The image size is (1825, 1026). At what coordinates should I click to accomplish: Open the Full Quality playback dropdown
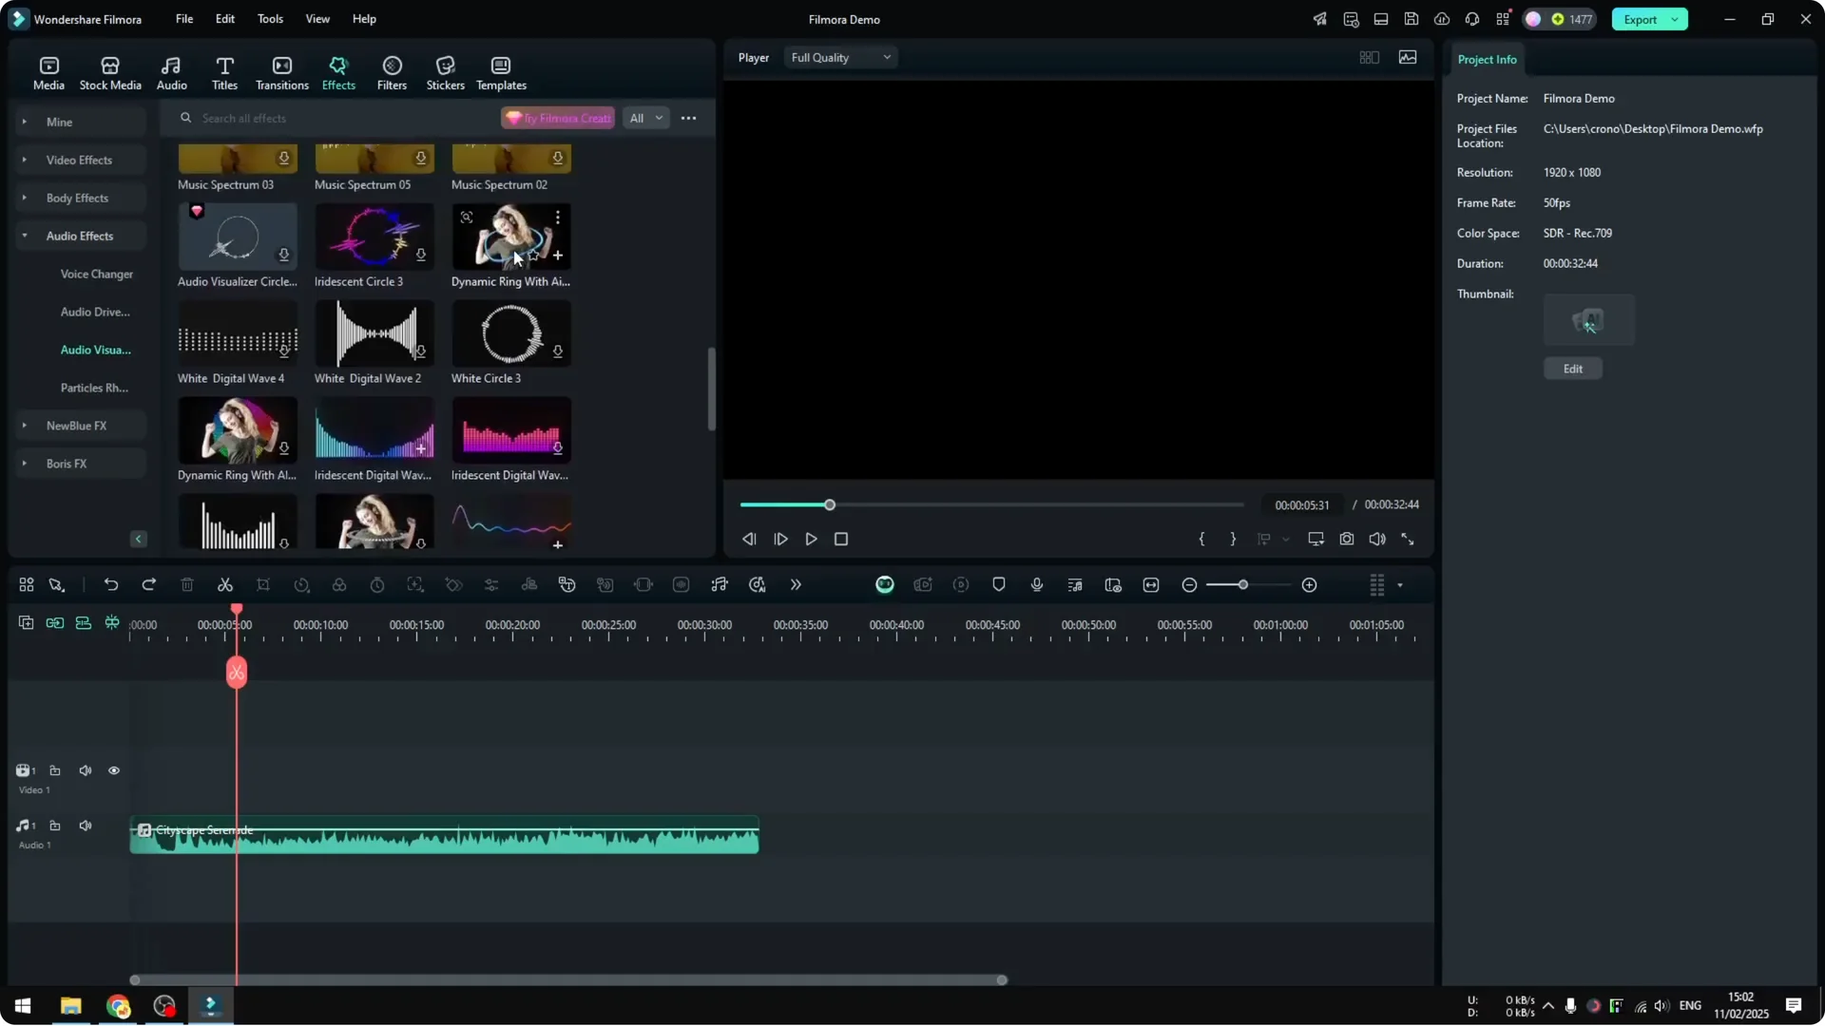(839, 57)
